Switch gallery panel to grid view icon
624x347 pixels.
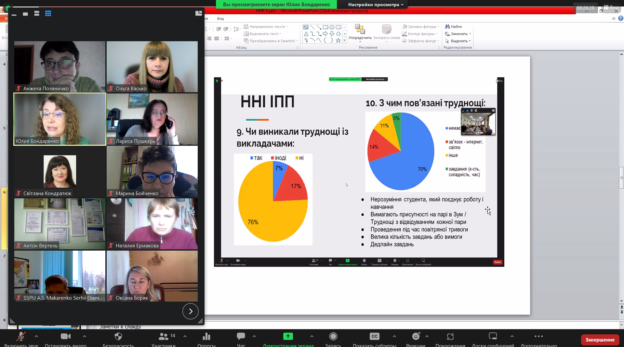tap(48, 13)
